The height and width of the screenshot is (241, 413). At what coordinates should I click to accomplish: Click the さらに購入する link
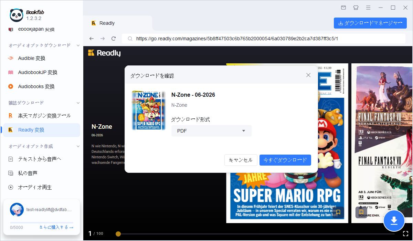[x=56, y=227]
